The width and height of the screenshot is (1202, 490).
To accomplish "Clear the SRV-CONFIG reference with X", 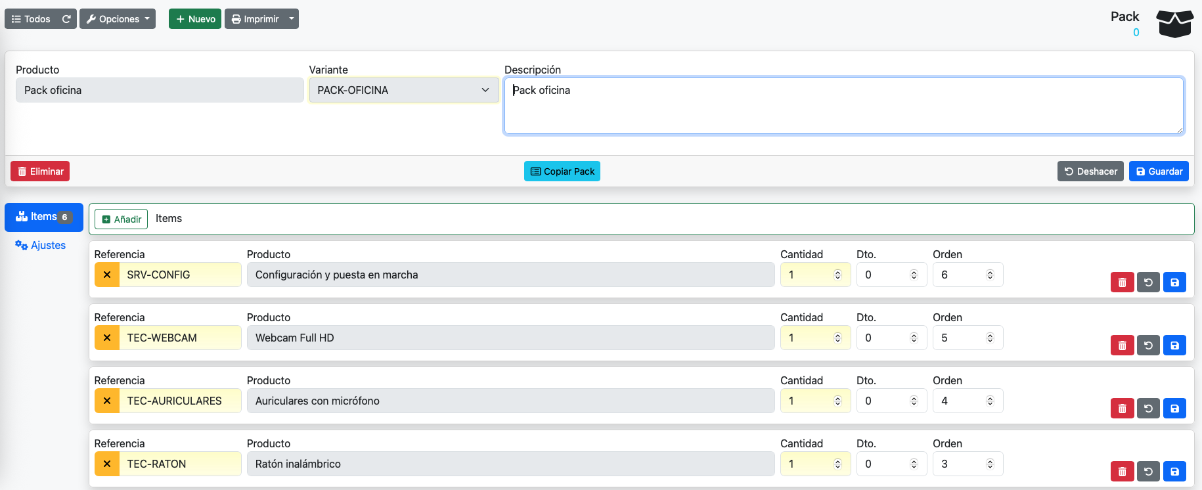I will click(107, 275).
